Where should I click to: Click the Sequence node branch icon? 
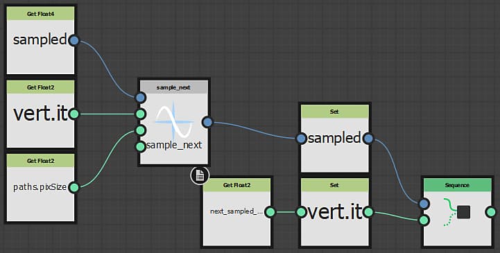456,212
